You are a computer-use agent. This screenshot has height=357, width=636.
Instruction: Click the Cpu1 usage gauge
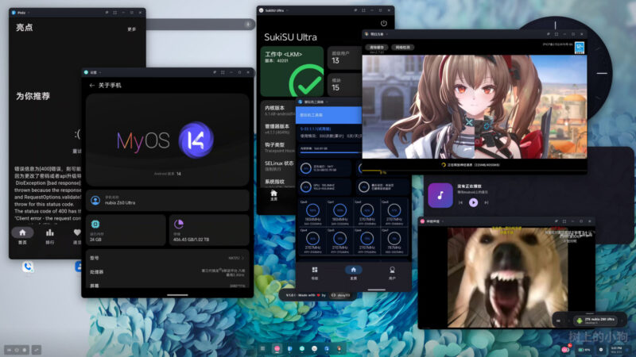pyautogui.click(x=340, y=210)
